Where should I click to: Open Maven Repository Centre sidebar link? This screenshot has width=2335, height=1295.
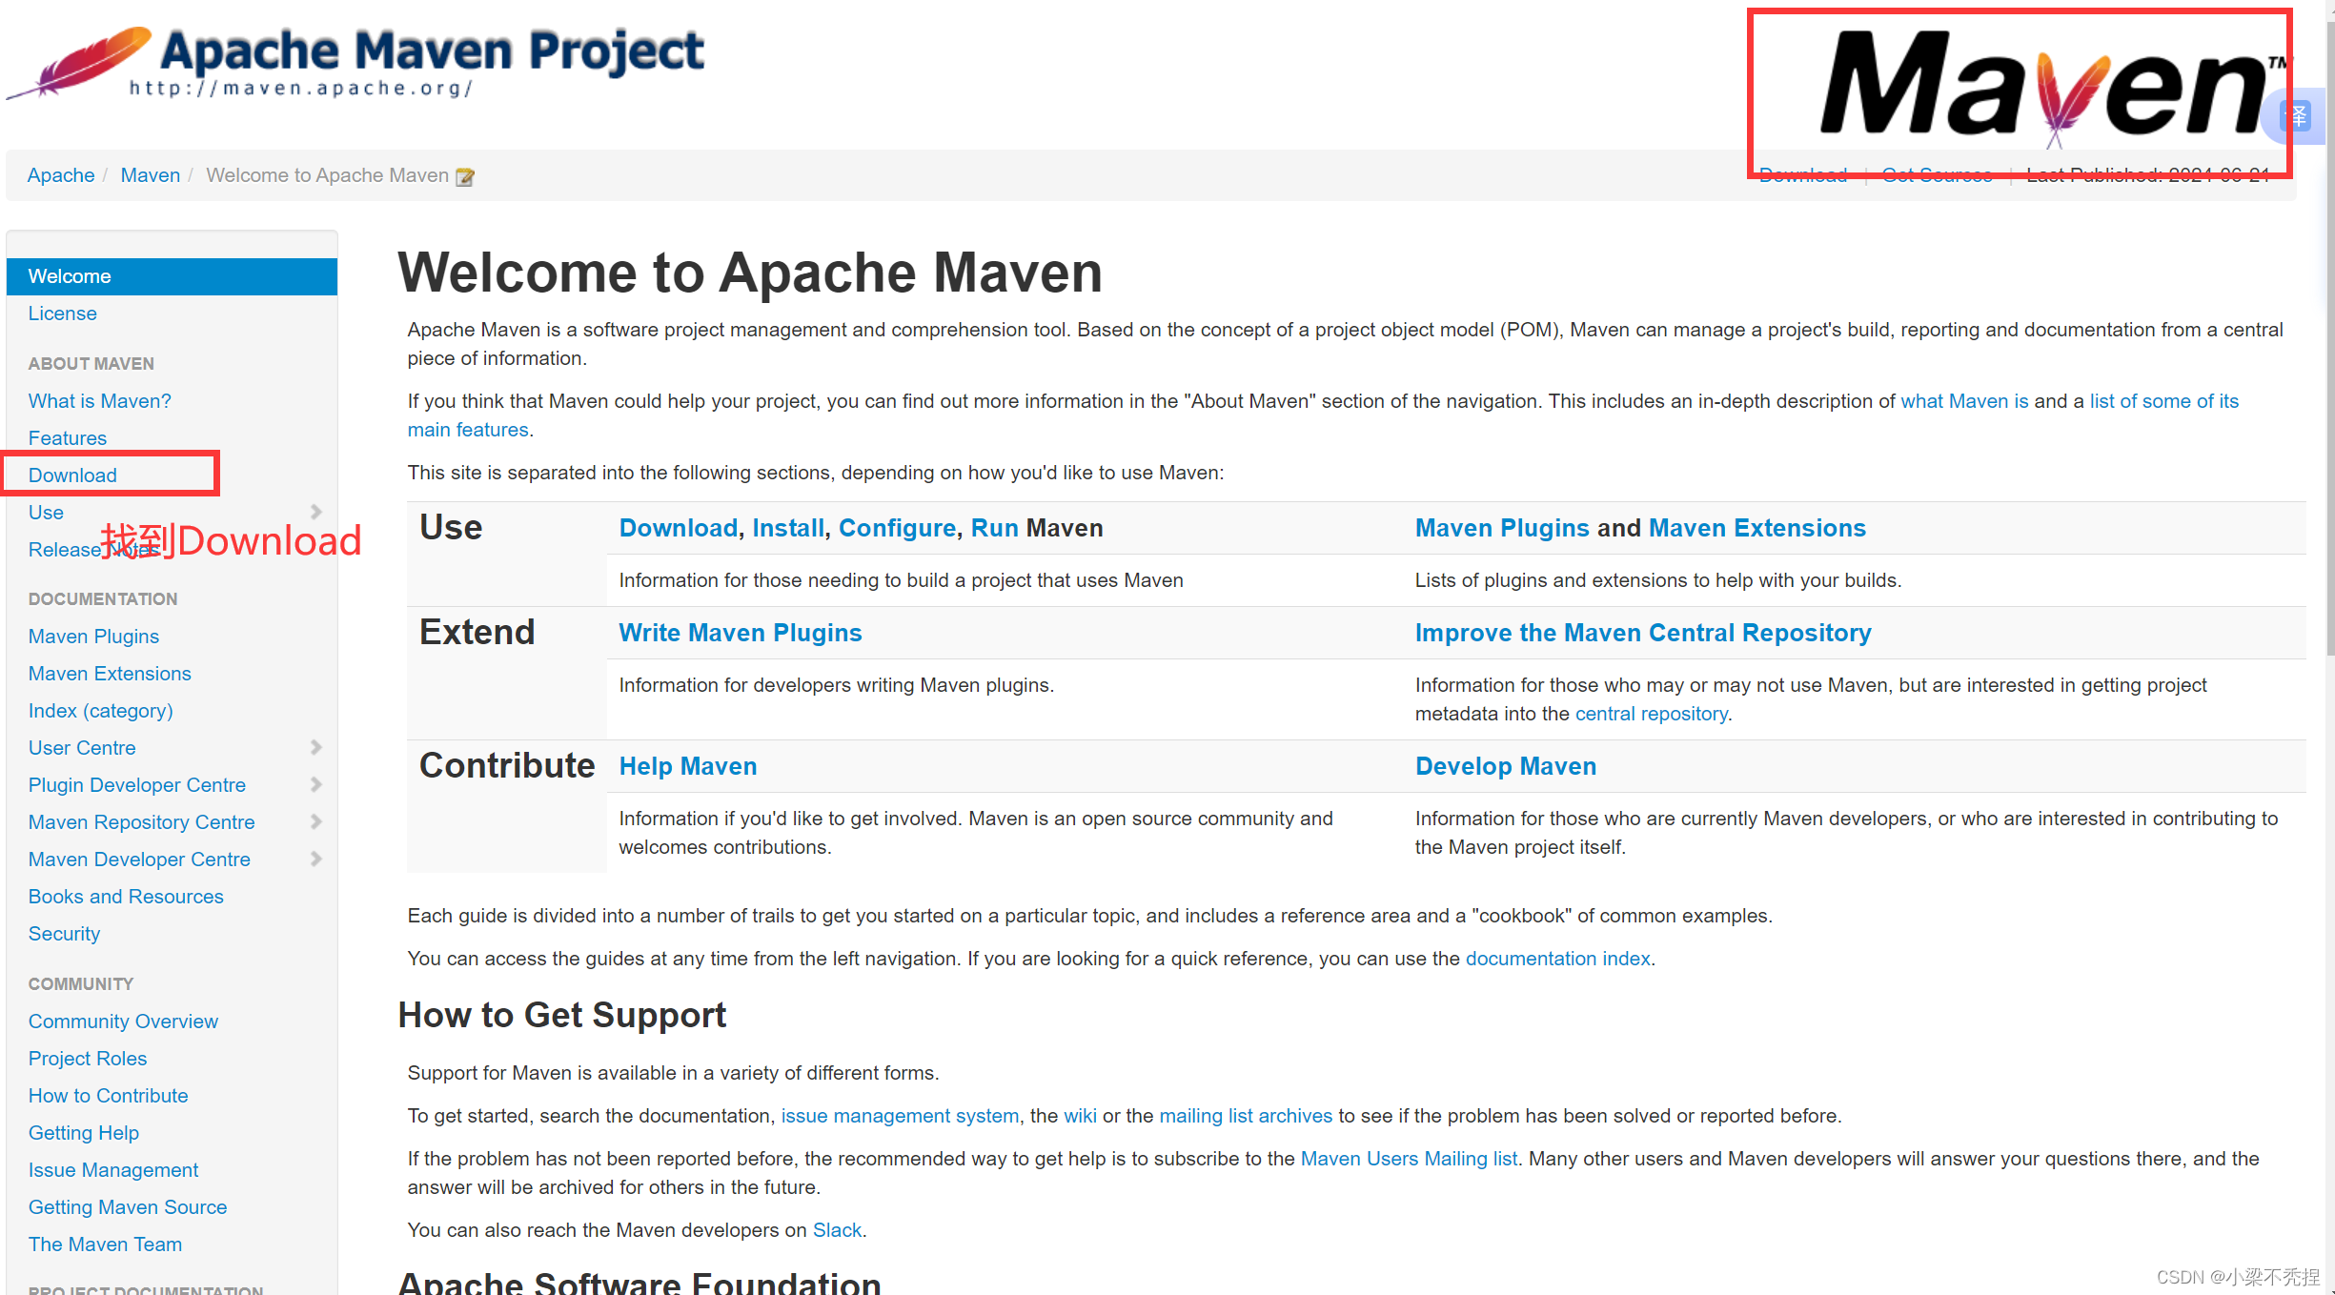pos(142,822)
